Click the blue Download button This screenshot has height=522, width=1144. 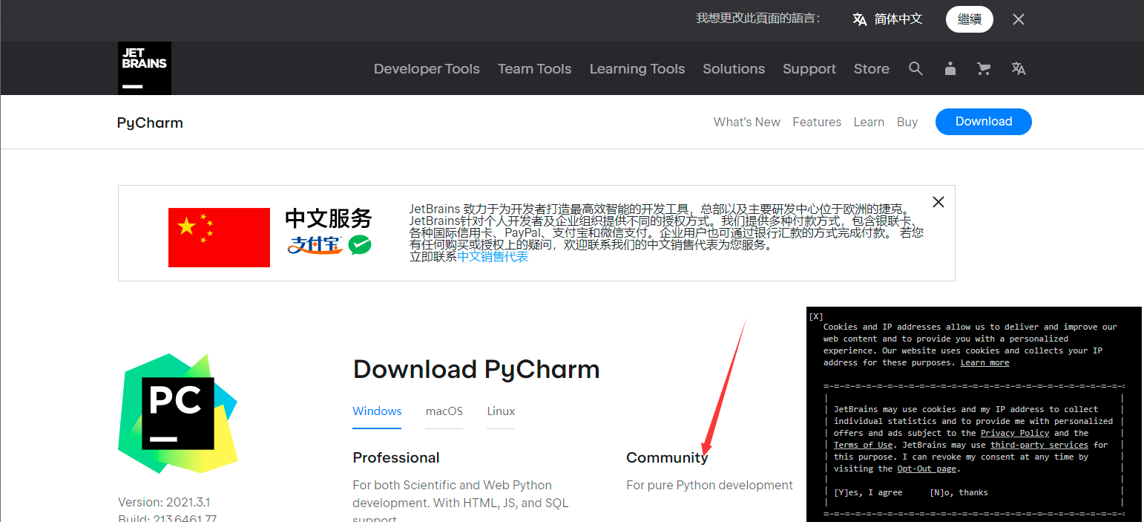coord(983,121)
